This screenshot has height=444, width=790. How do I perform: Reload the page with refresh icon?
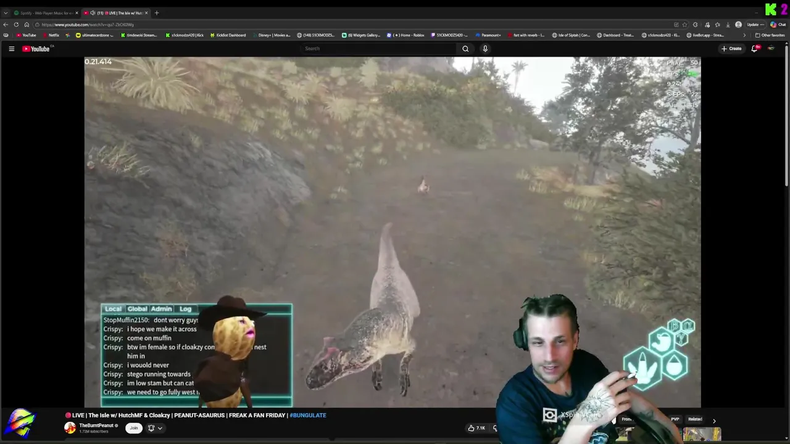[16, 25]
